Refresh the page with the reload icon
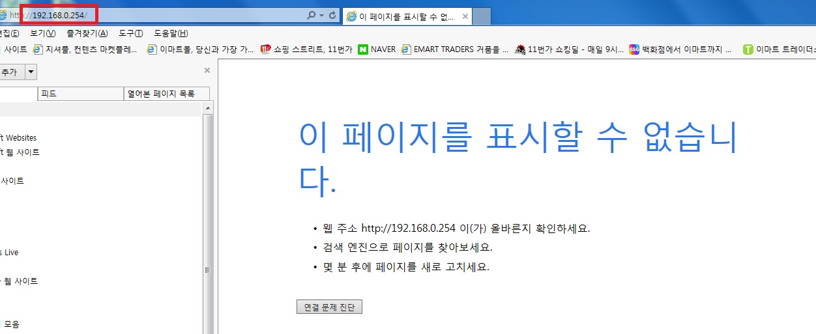This screenshot has height=334, width=816. point(332,15)
